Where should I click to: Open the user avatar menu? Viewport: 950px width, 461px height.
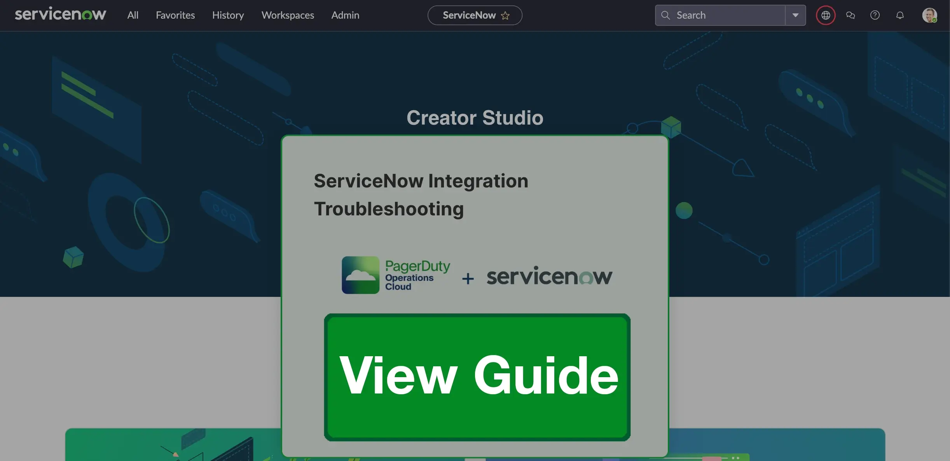click(x=929, y=16)
